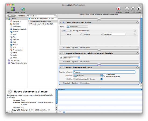
Task: Open the Situato in Scrivania dropdown
Action: (88, 76)
